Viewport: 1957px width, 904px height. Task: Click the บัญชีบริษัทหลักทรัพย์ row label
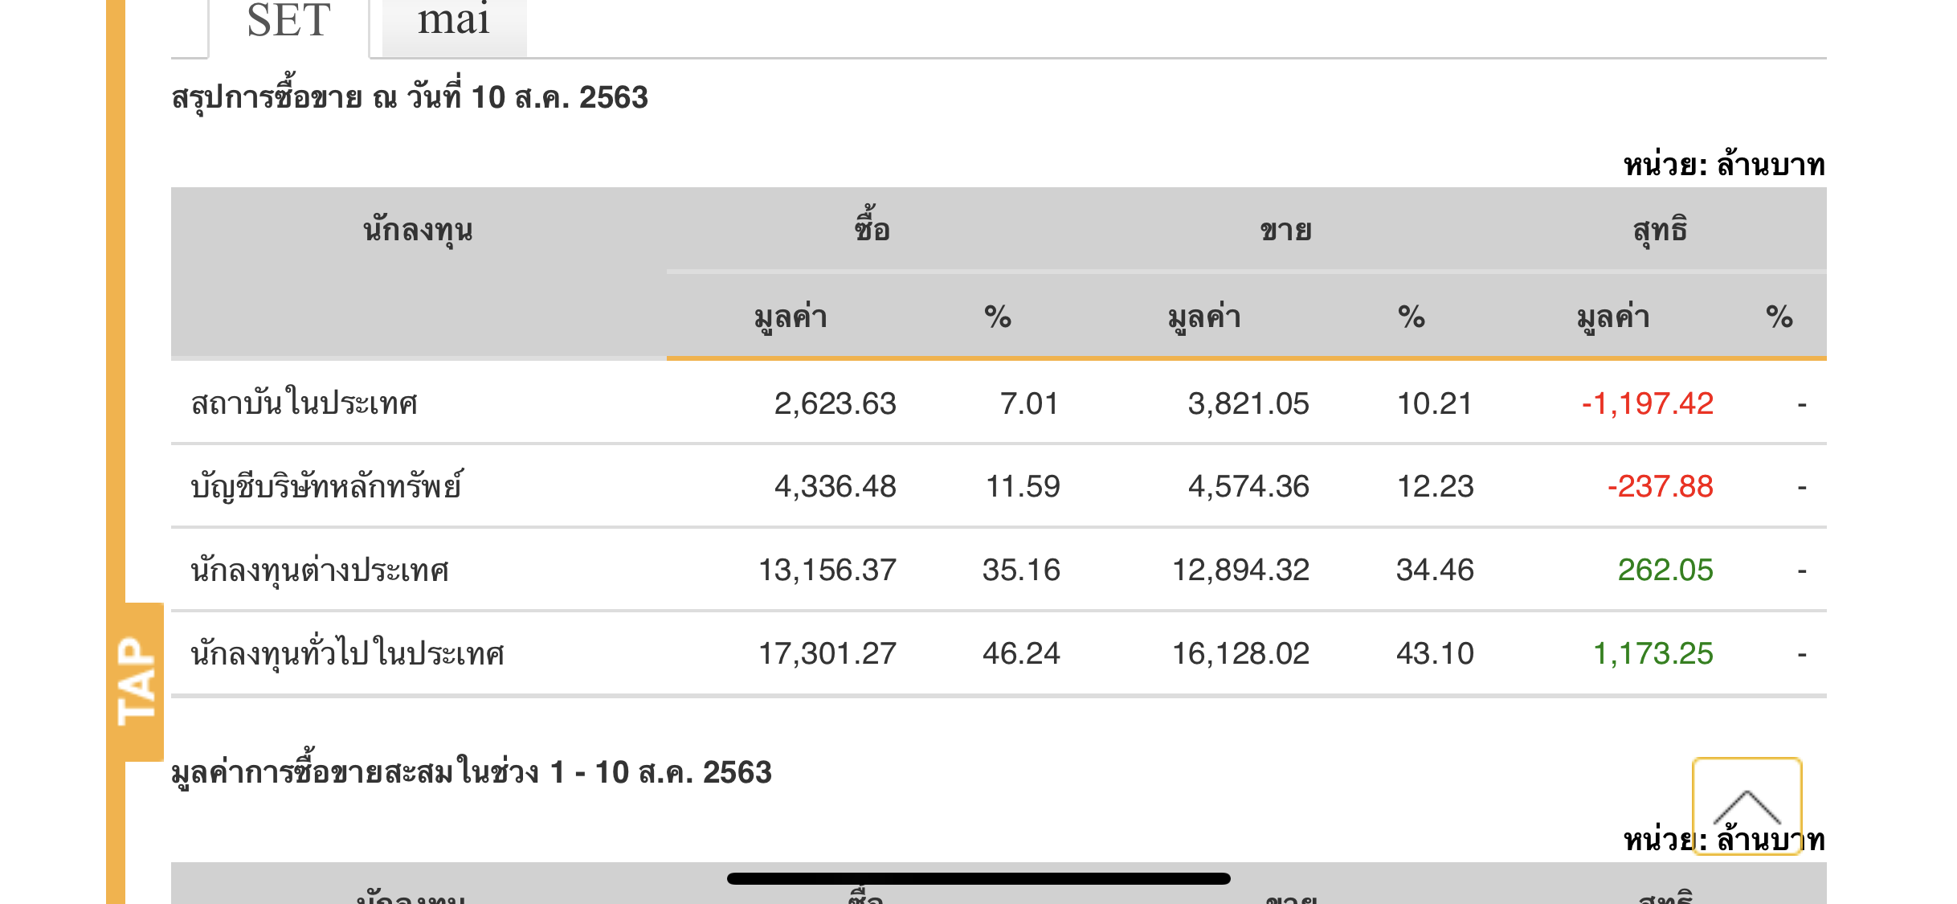click(326, 486)
